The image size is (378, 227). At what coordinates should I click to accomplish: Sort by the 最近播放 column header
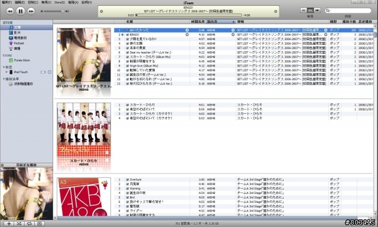pyautogui.click(x=365, y=22)
